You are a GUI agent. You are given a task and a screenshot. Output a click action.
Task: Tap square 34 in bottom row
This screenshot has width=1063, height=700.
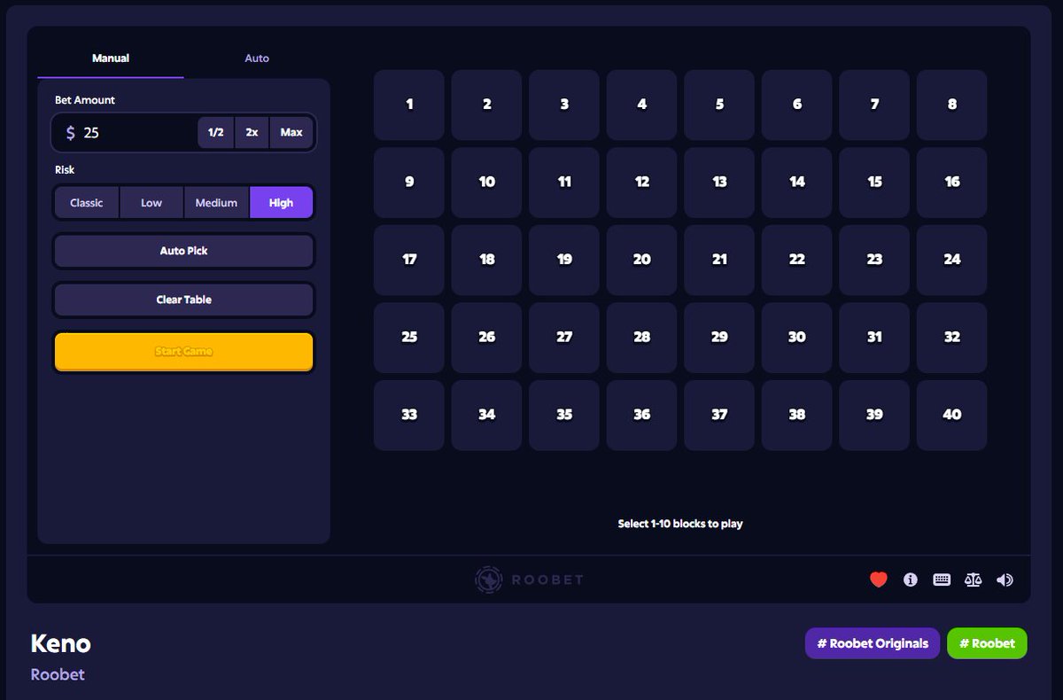(x=486, y=415)
